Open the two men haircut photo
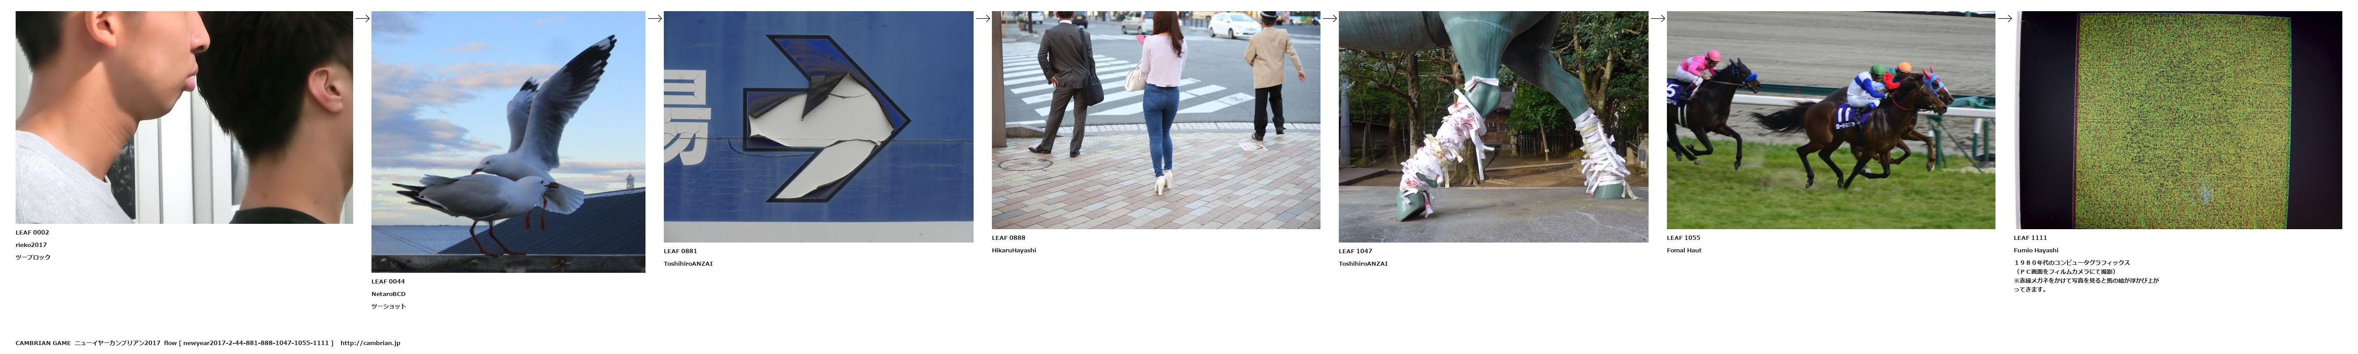 (184, 117)
